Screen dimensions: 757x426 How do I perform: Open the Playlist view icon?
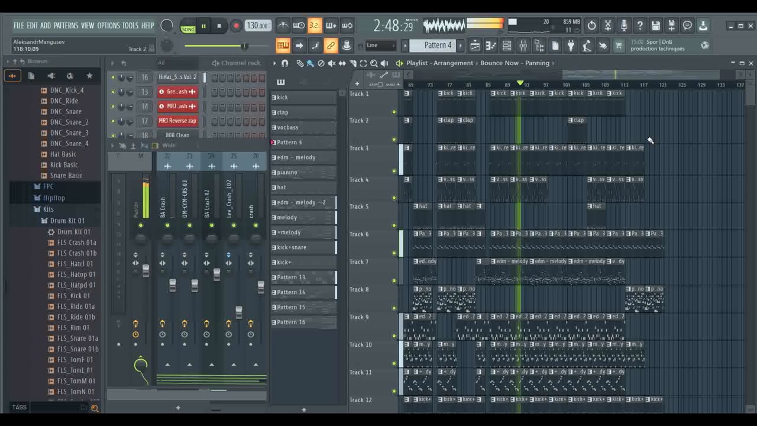point(475,46)
